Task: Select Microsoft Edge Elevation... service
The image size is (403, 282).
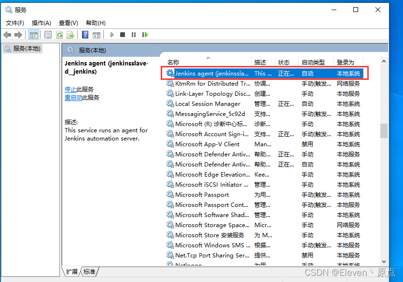Action: coord(264,174)
